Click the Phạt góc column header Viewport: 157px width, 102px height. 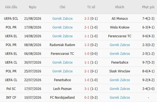(x=148, y=7)
